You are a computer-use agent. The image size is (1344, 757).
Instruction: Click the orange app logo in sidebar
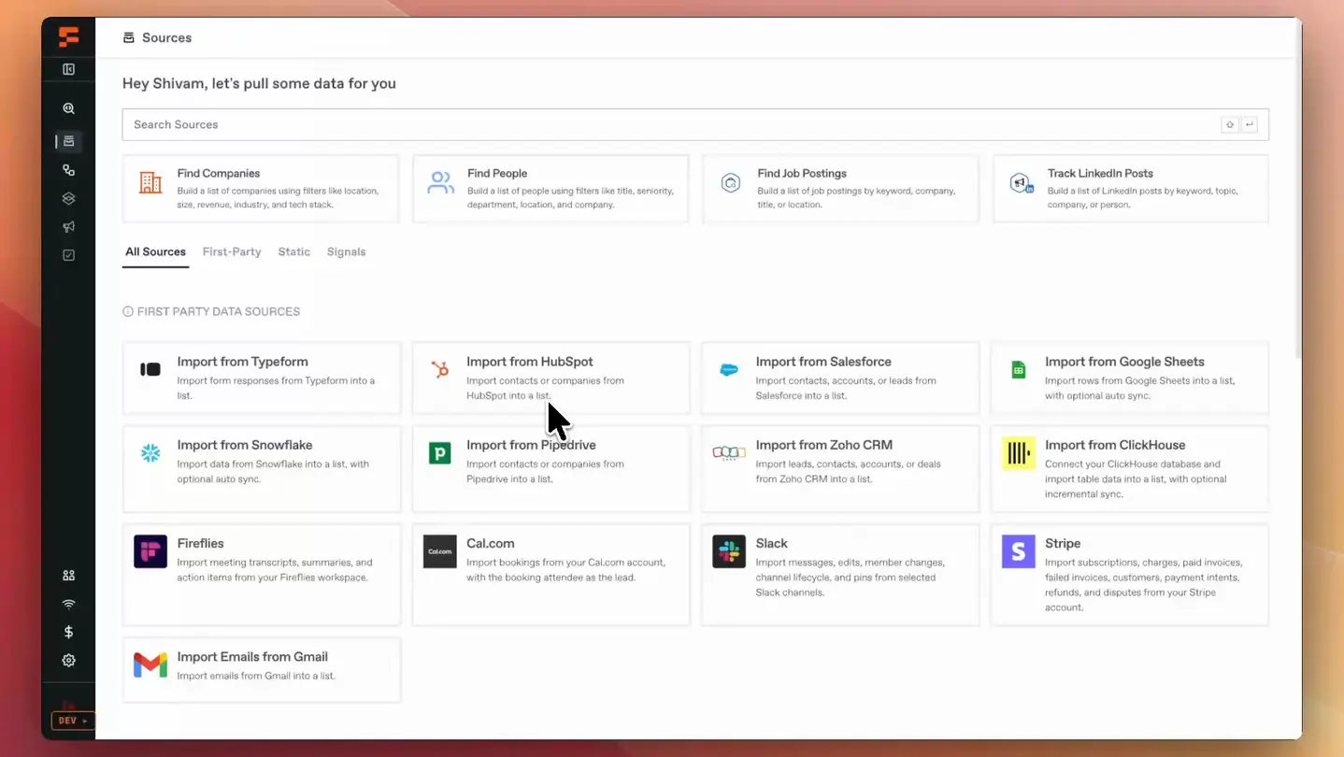[x=68, y=37]
